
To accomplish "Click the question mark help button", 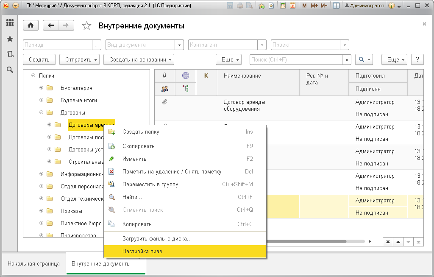I will pyautogui.click(x=417, y=59).
